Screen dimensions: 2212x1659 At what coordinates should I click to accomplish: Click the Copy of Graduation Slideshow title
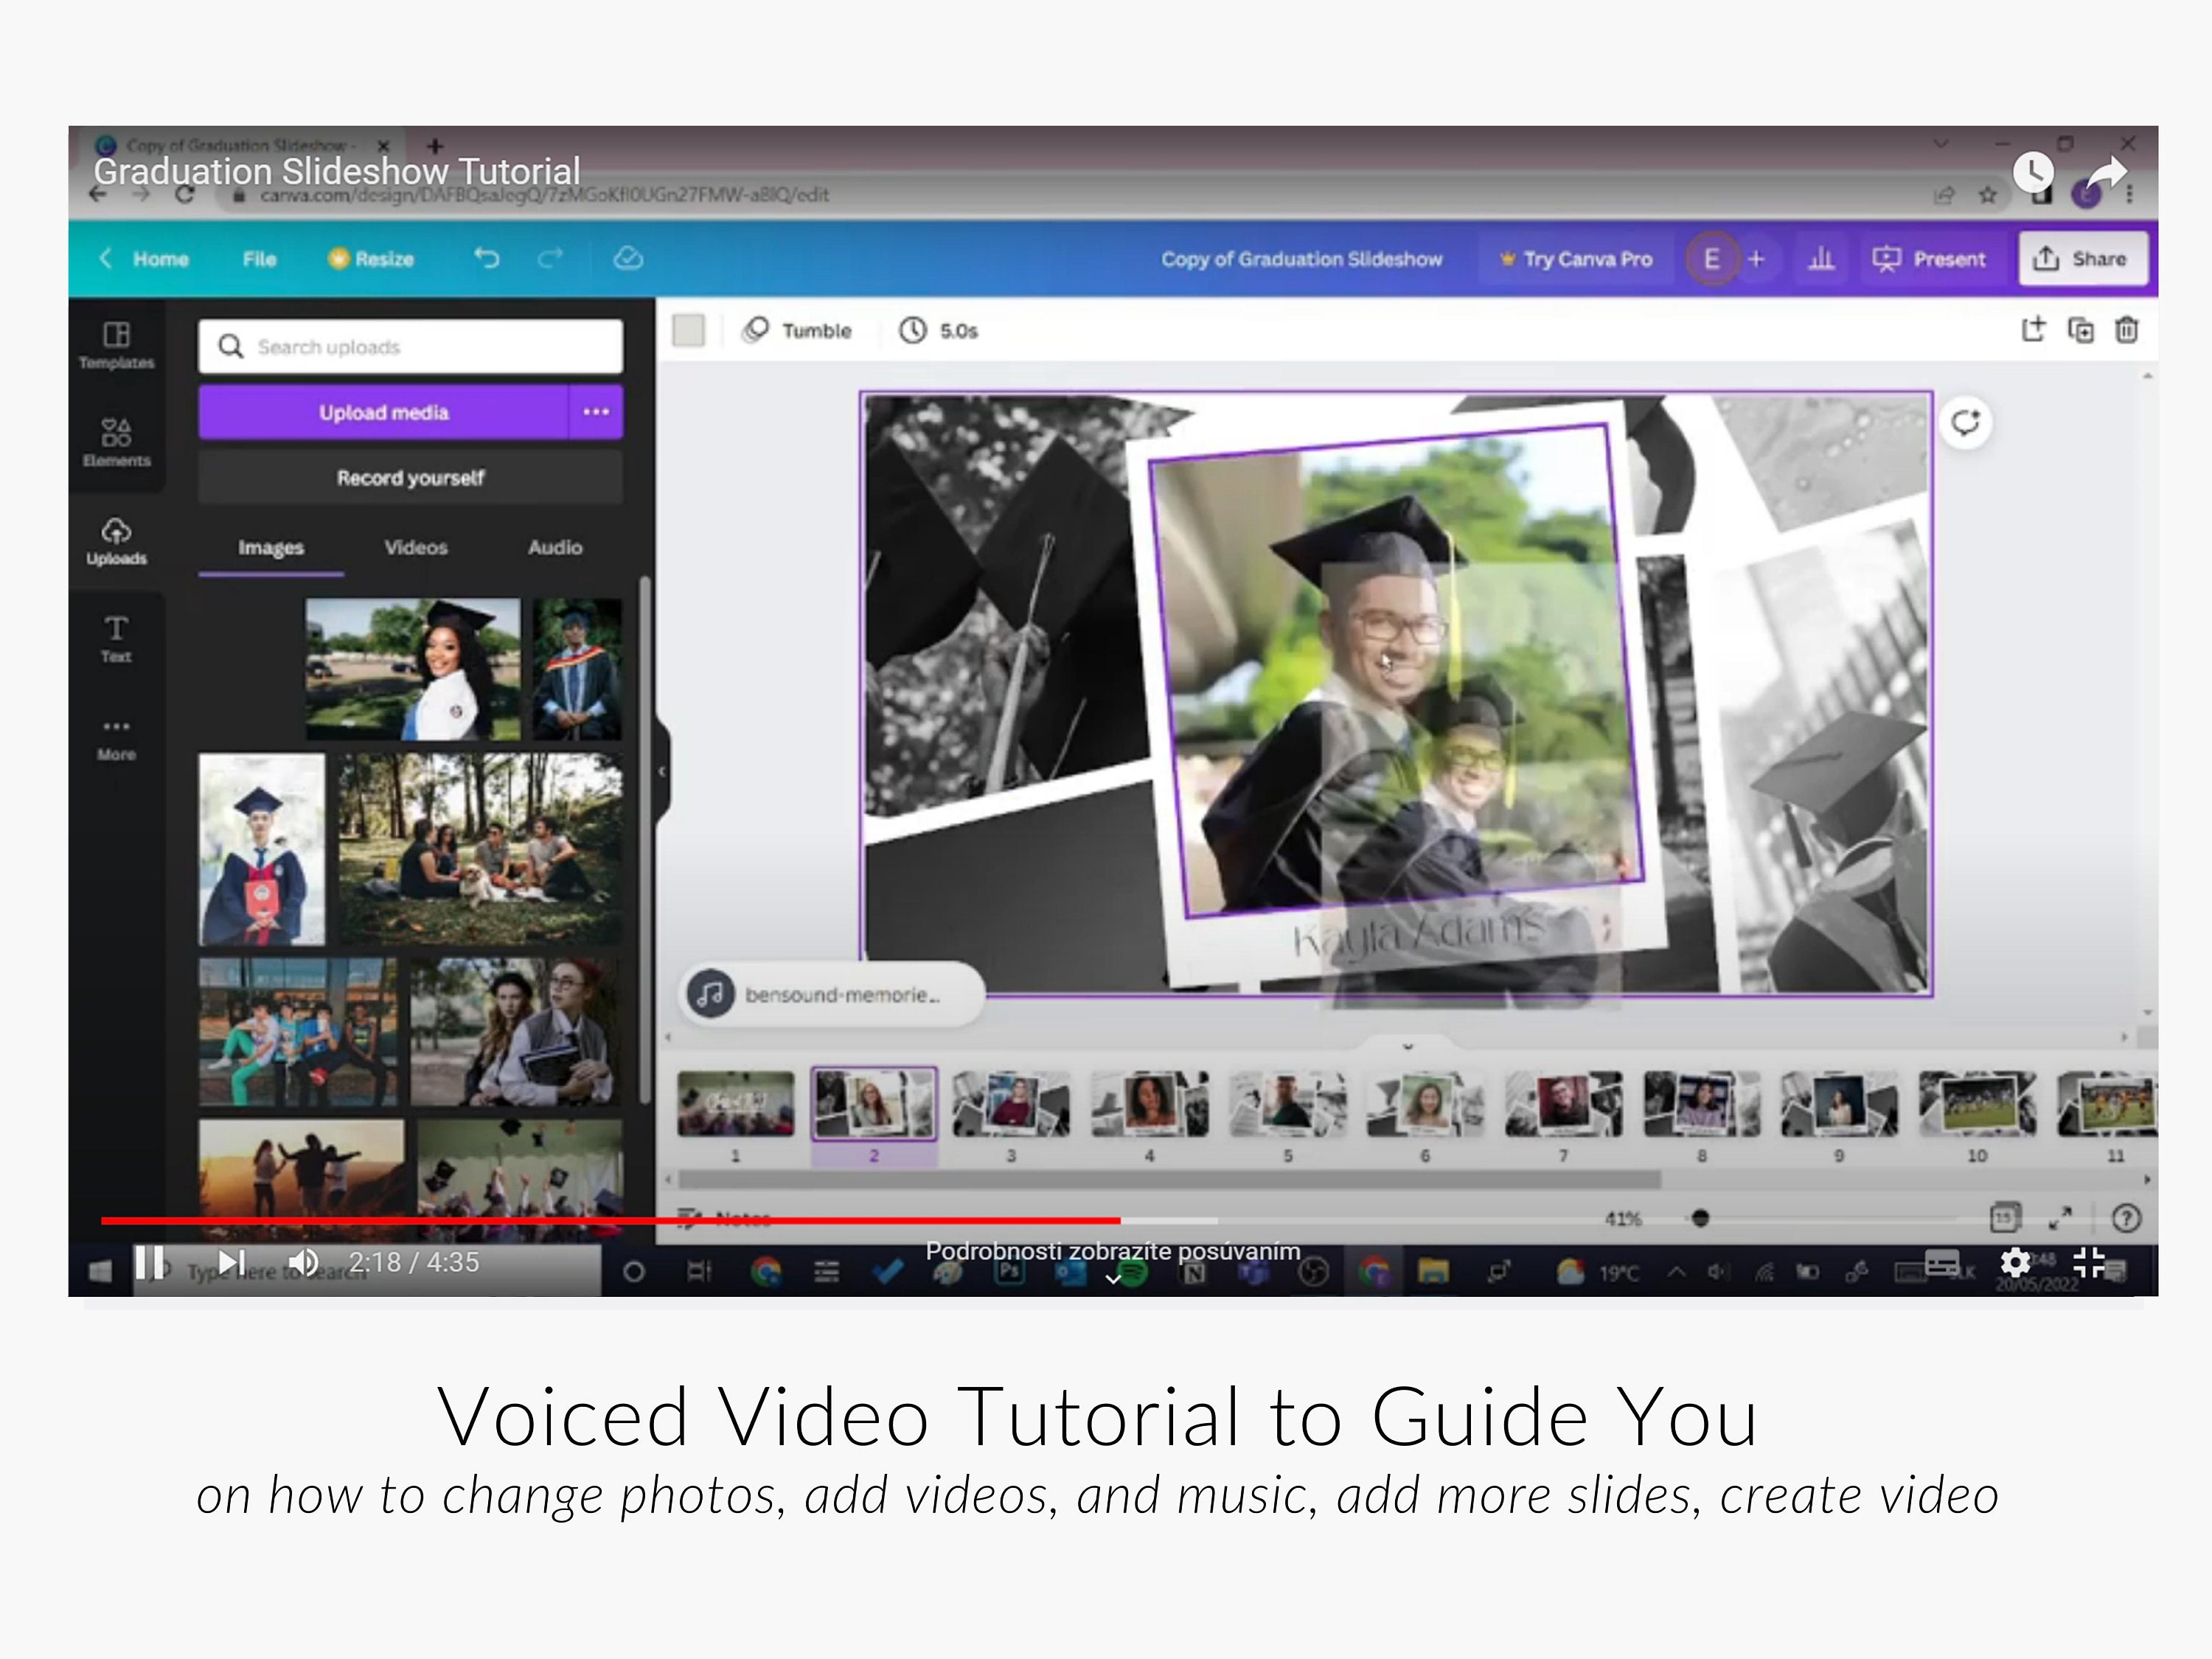tap(1301, 259)
